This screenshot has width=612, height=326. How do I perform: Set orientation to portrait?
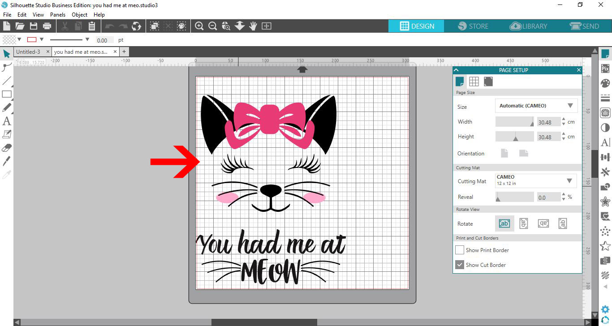504,153
